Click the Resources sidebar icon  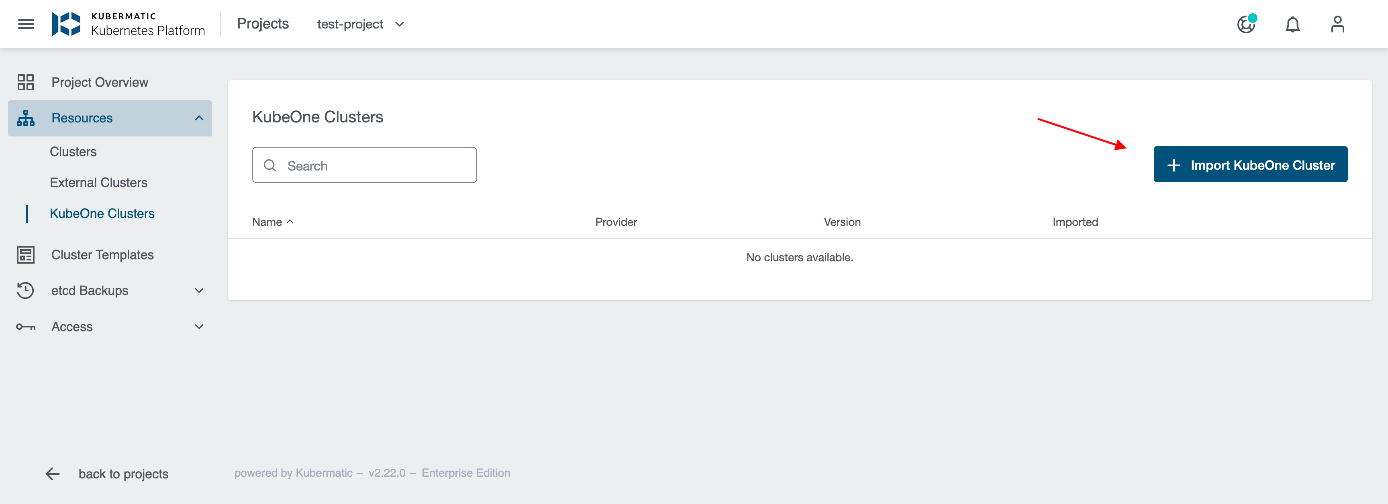click(x=26, y=118)
